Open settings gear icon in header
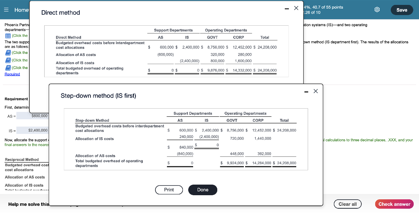Viewport: 419px width, 214px height. click(377, 10)
